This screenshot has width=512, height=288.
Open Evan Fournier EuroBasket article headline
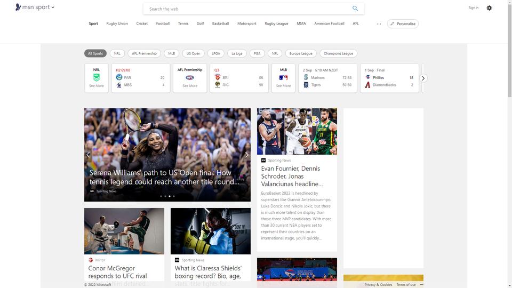point(292,177)
